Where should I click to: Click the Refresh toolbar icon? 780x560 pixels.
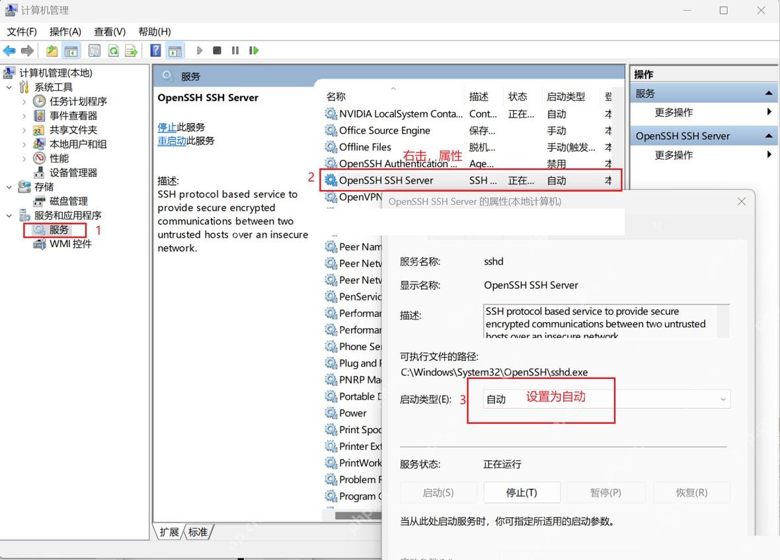(x=114, y=50)
